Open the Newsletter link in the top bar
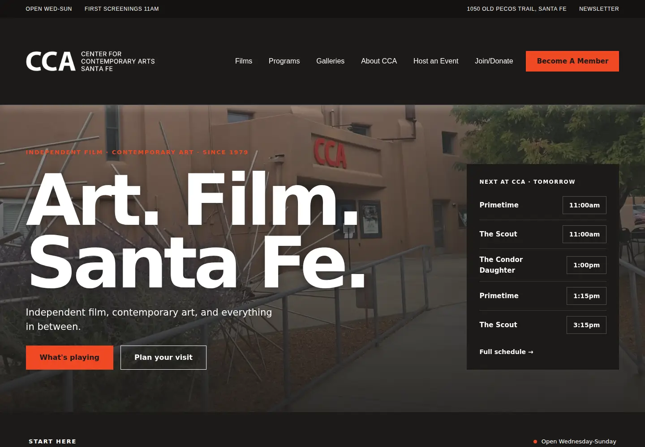 click(599, 9)
